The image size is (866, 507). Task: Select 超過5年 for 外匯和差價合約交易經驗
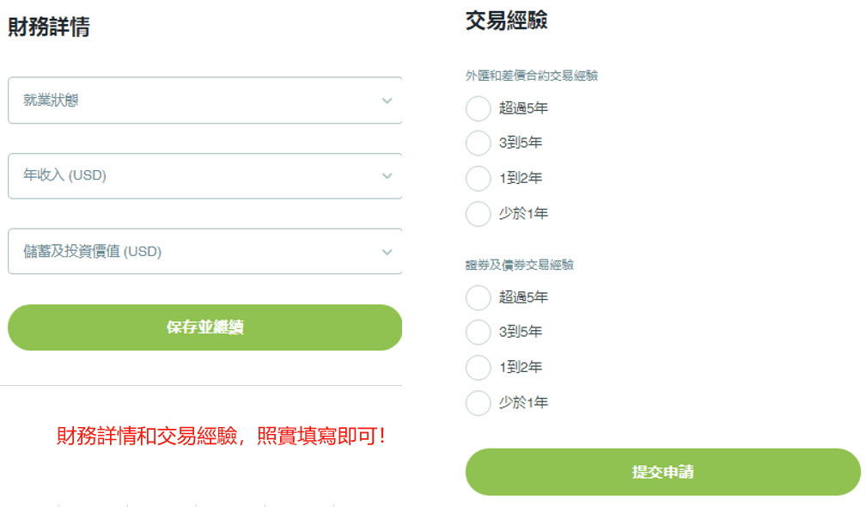[478, 108]
